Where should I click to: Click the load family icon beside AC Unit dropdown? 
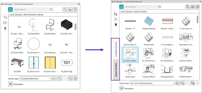pos(183,83)
